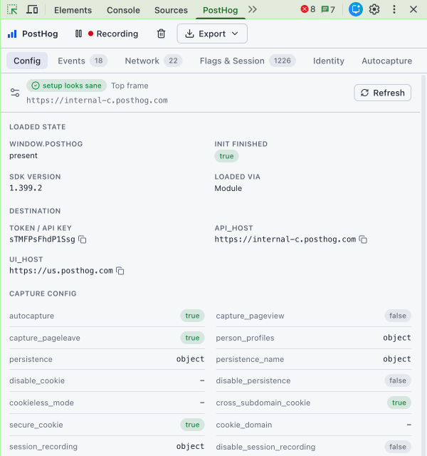Screen dimensions: 427x456
Task: Click the 'setup looks sane' badge
Action: [66, 85]
